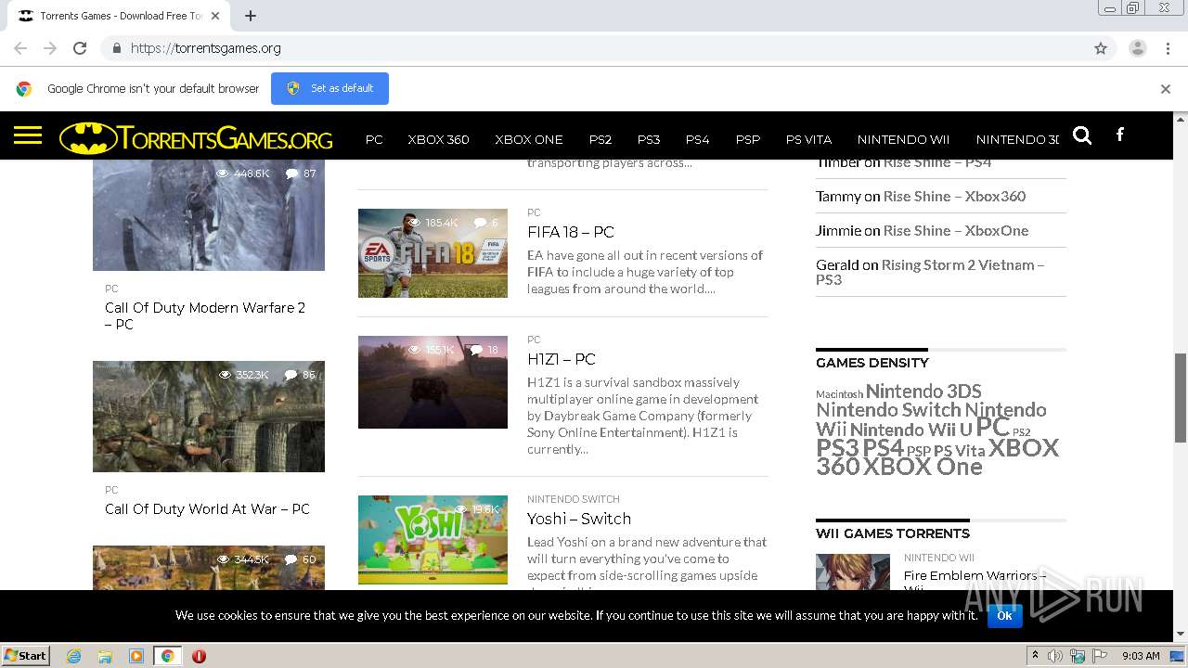Select Nintendo Switch tag
1188x668 pixels.
(x=888, y=409)
